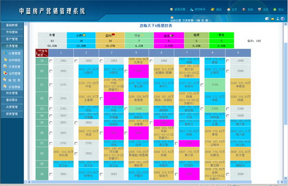
Task: Click the 认筹管理 sidebar icon
Action: (5, 53)
